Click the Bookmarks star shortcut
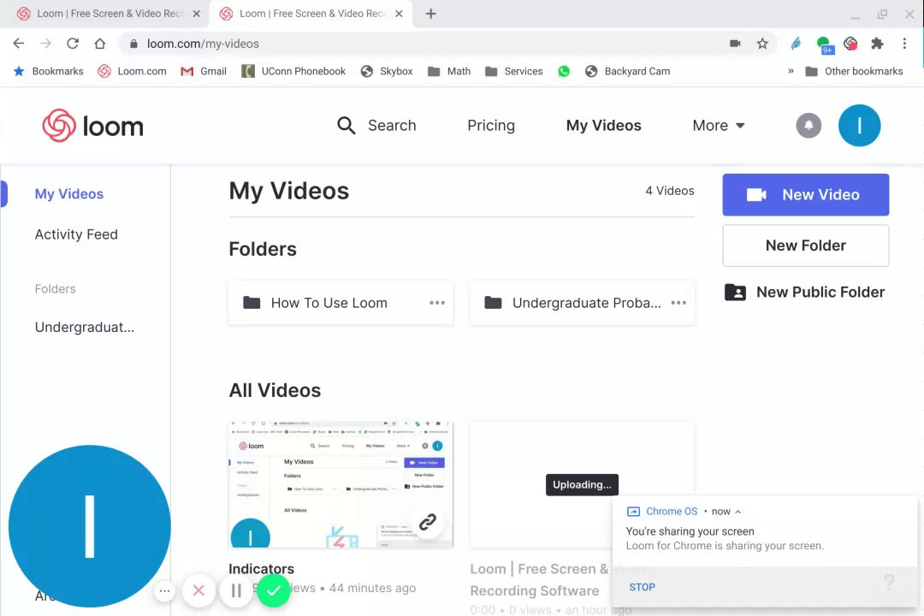Viewport: 924px width, 616px height. 48,71
